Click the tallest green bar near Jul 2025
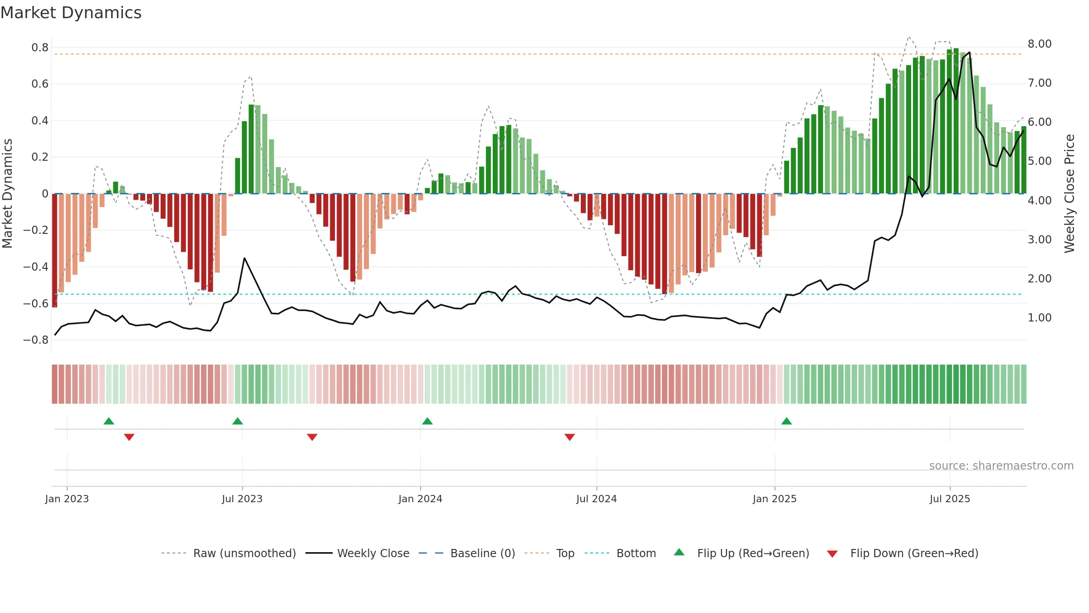This screenshot has height=613, width=1089. coord(956,121)
